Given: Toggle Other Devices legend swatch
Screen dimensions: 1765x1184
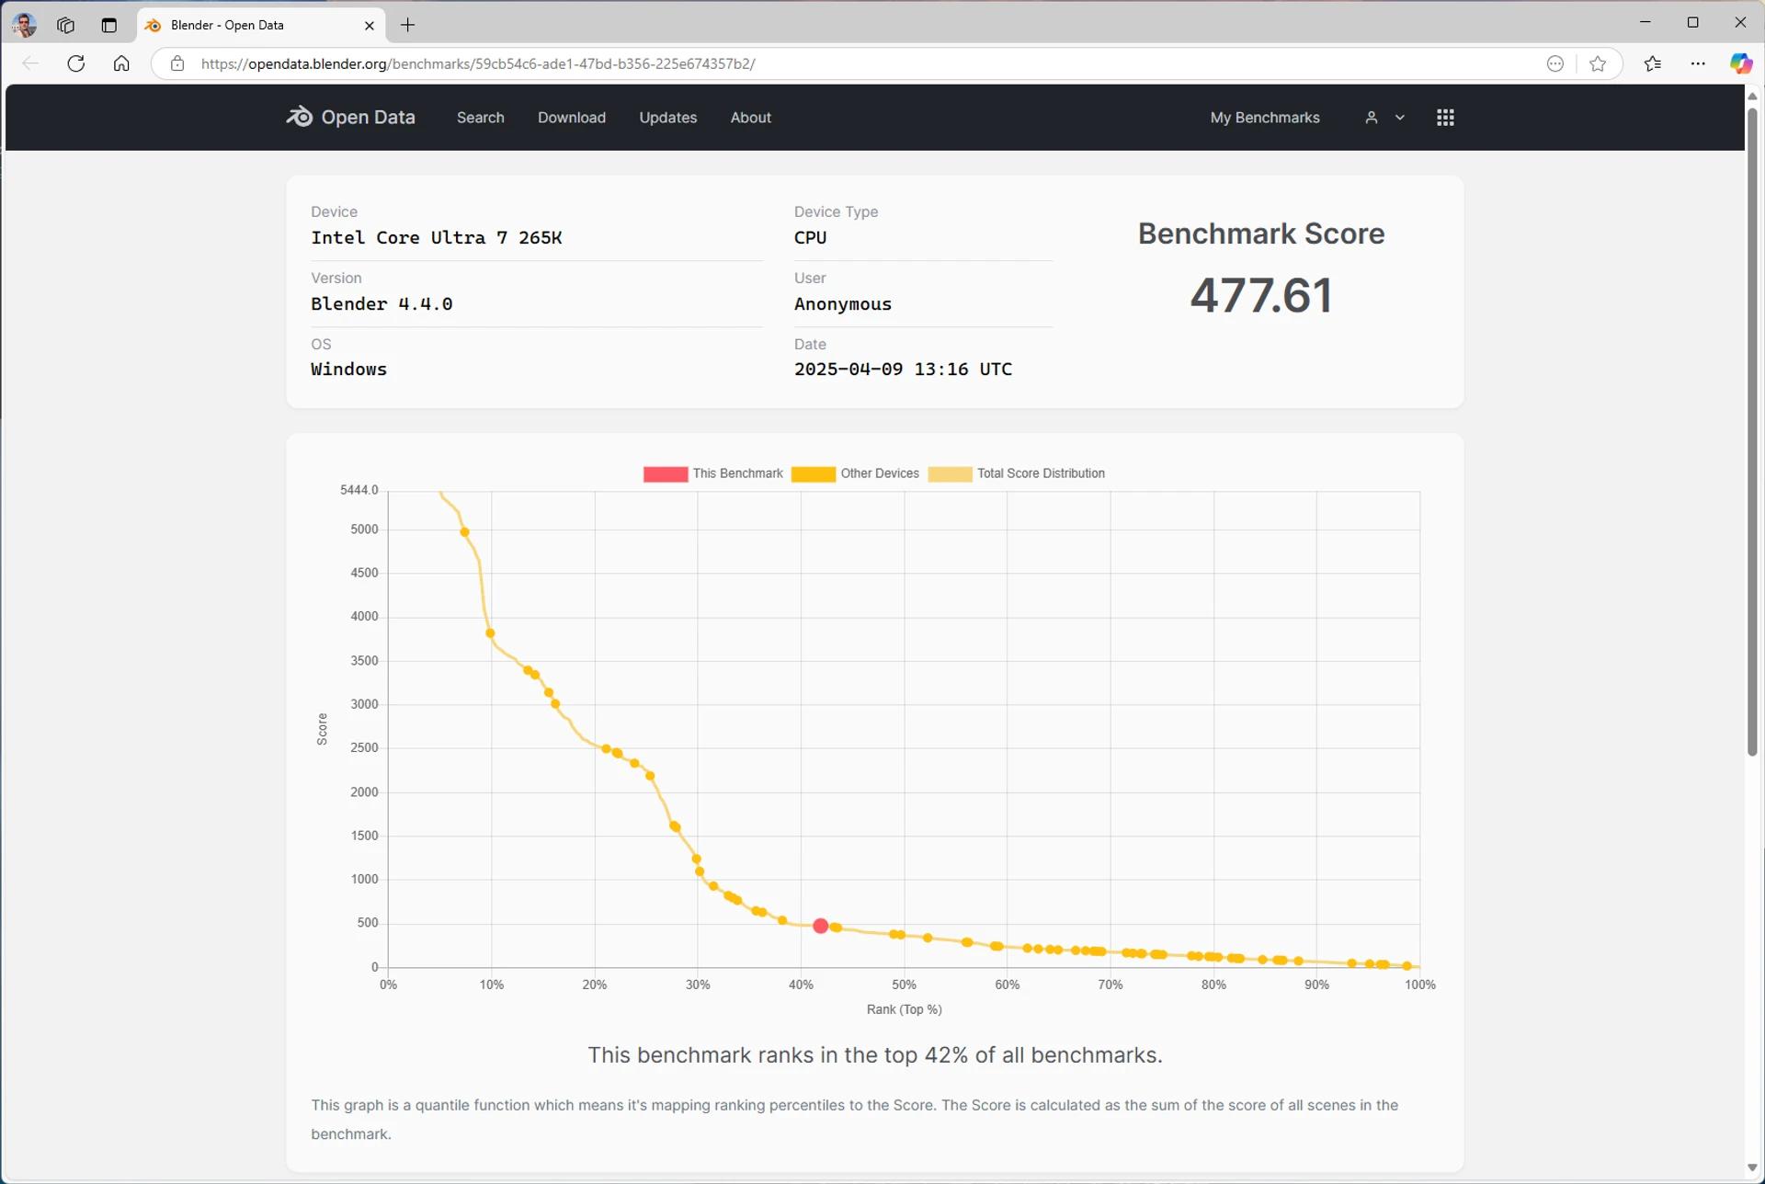Looking at the screenshot, I should (x=813, y=474).
